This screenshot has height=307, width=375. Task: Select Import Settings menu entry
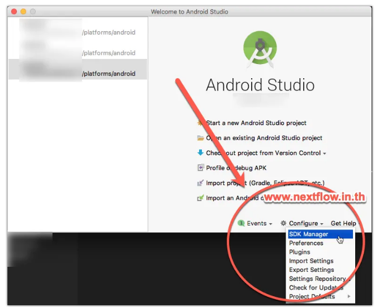[x=321, y=261]
